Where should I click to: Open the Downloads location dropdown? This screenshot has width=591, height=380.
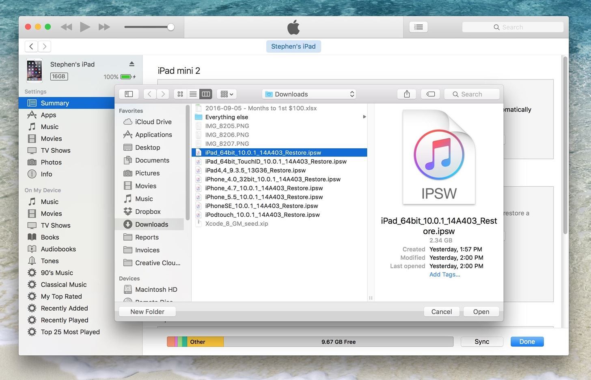(308, 94)
